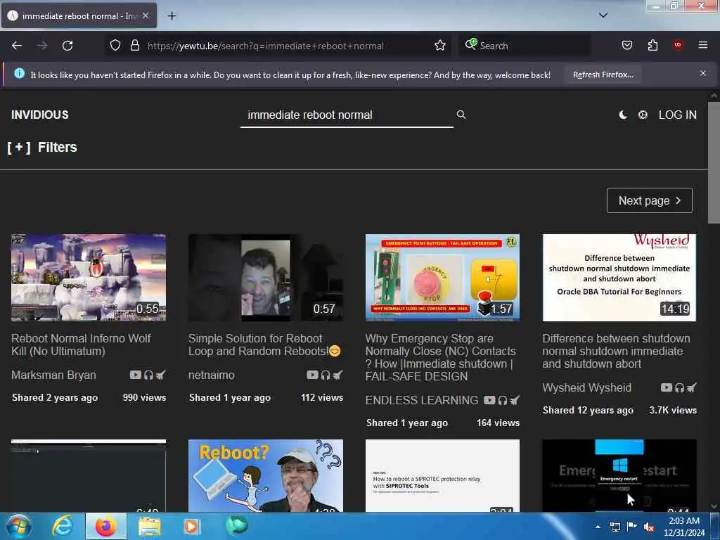Click the muted volume tray icon

point(648,527)
